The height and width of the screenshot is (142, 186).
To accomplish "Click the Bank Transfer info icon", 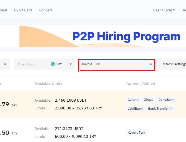I will (171, 109).
